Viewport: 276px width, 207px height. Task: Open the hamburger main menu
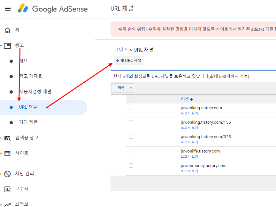[x=8, y=9]
